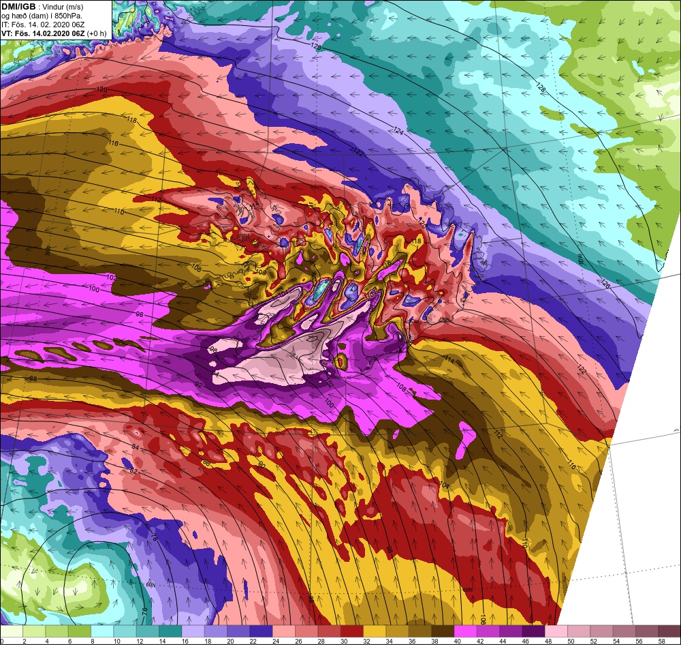Click the 92 contour height label
Screen dimensions: 681x645
(199, 385)
